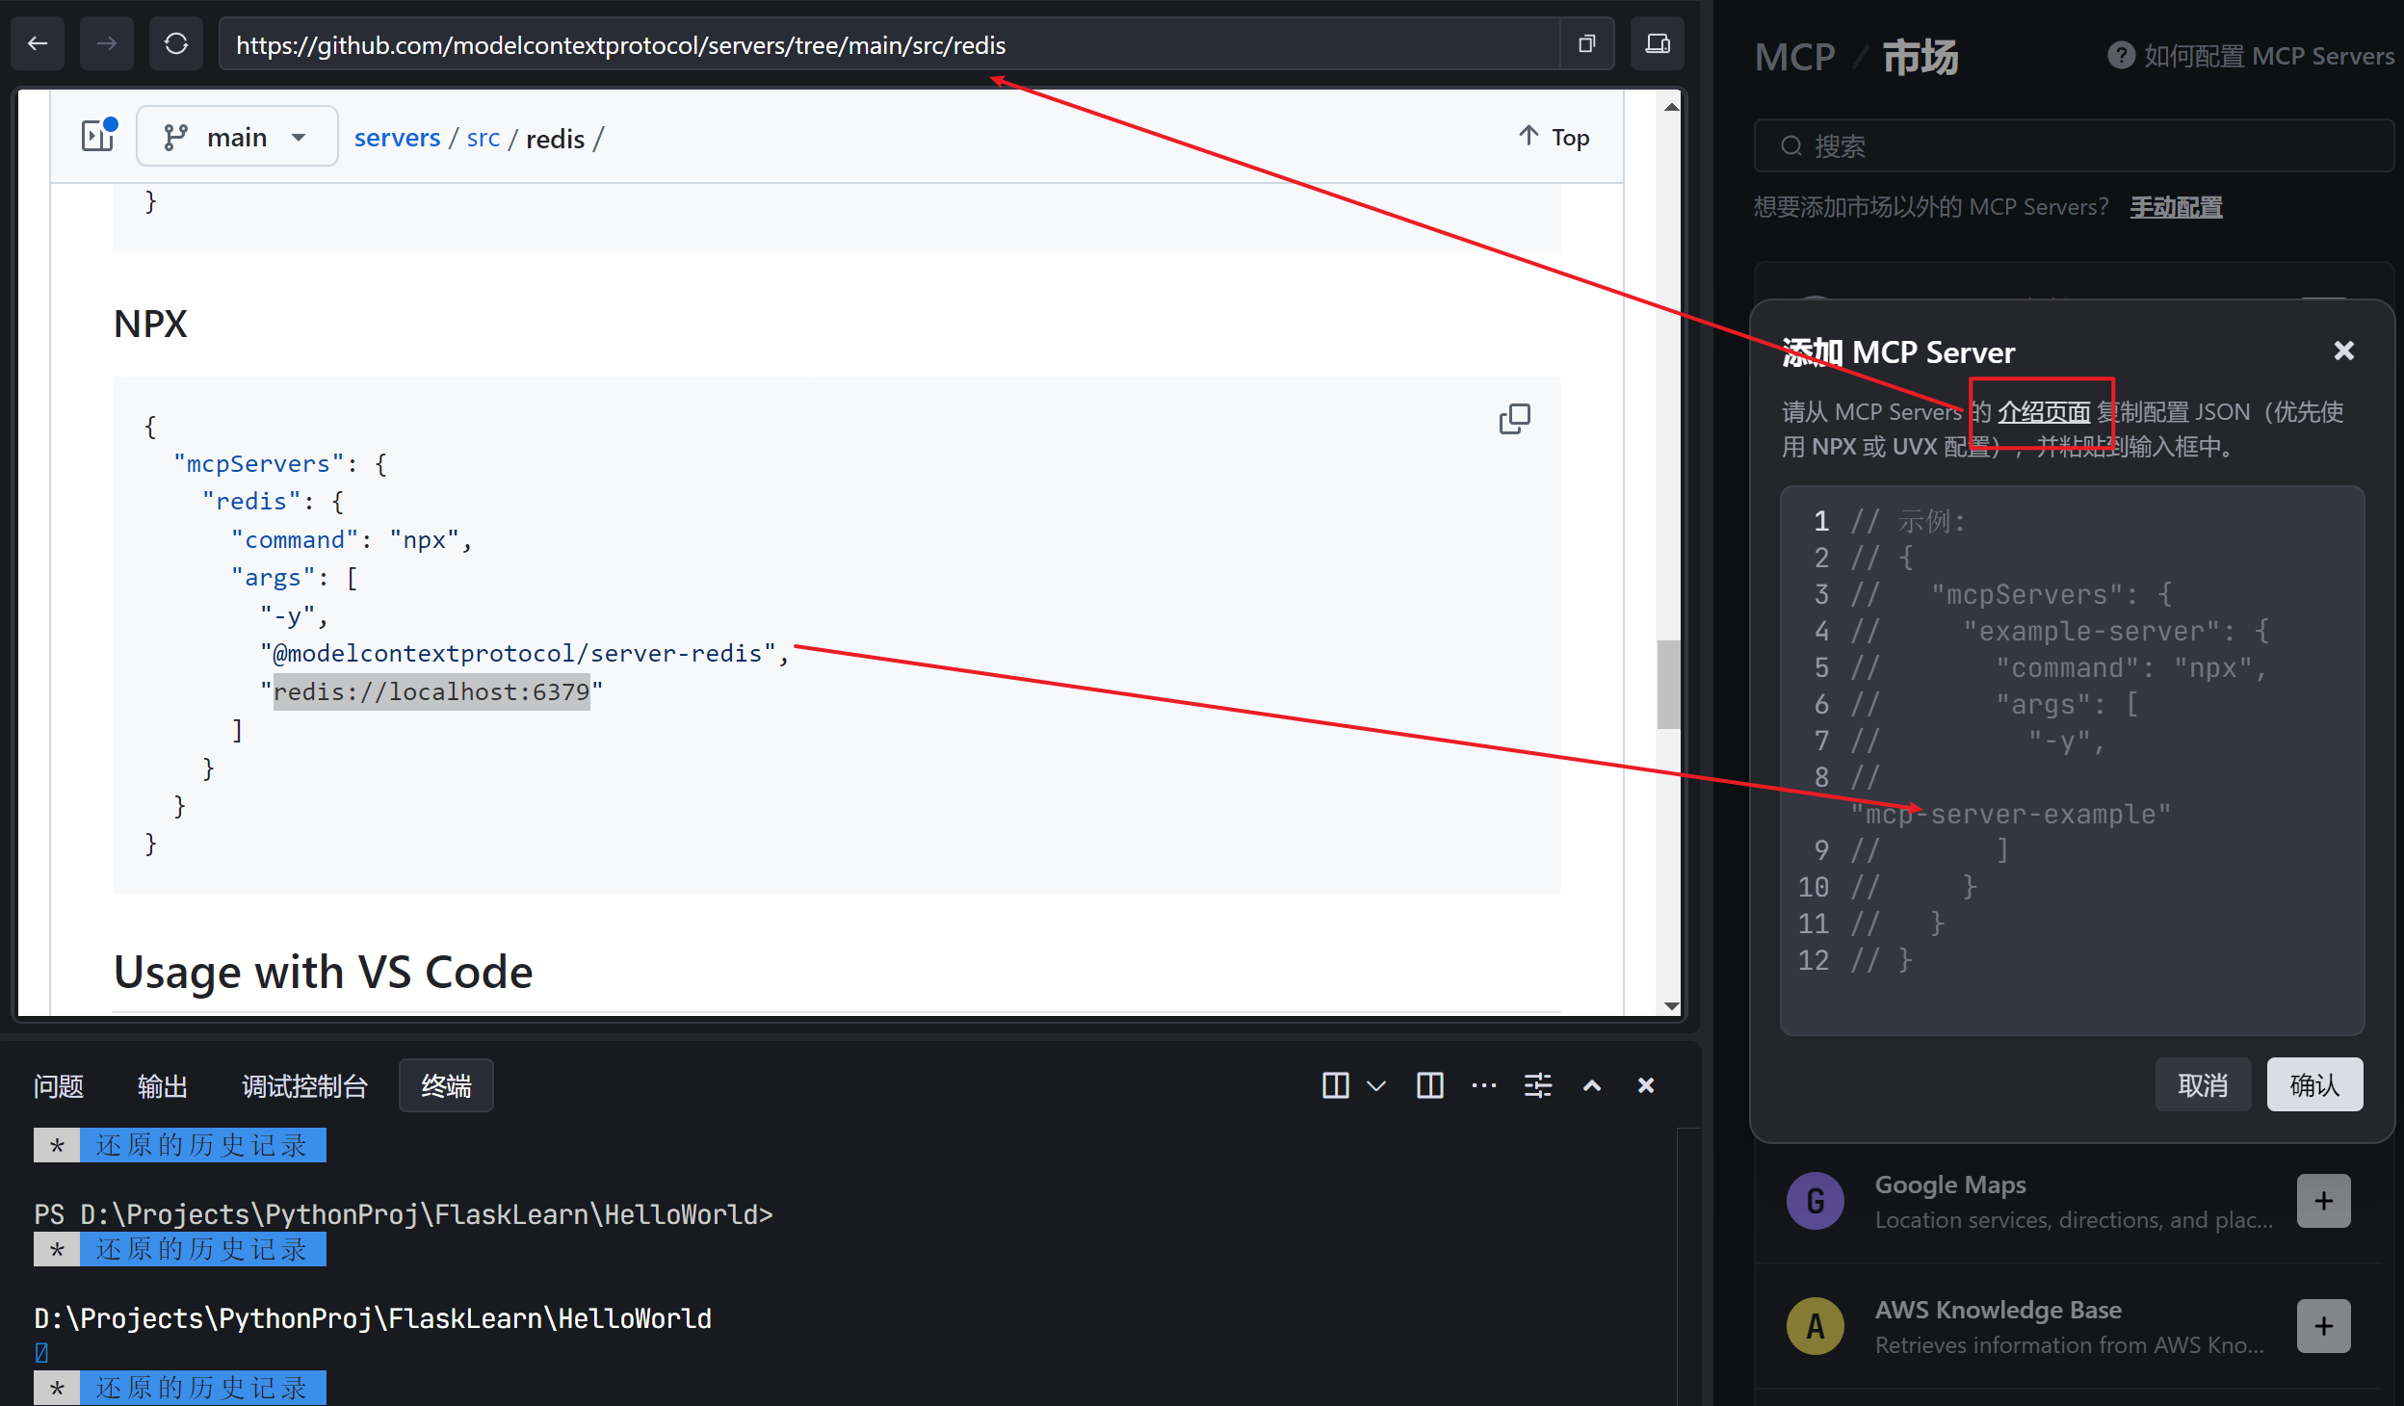Click the "Usage with VS Code" heading
Image resolution: width=2404 pixels, height=1406 pixels.
point(323,972)
